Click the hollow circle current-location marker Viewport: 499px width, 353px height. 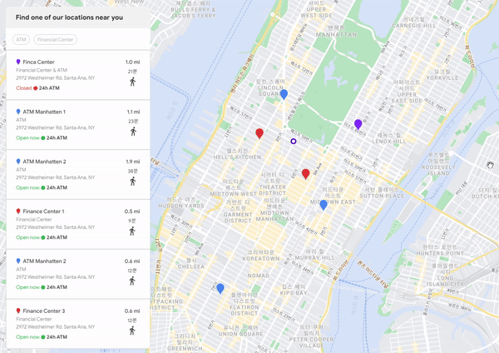click(293, 142)
